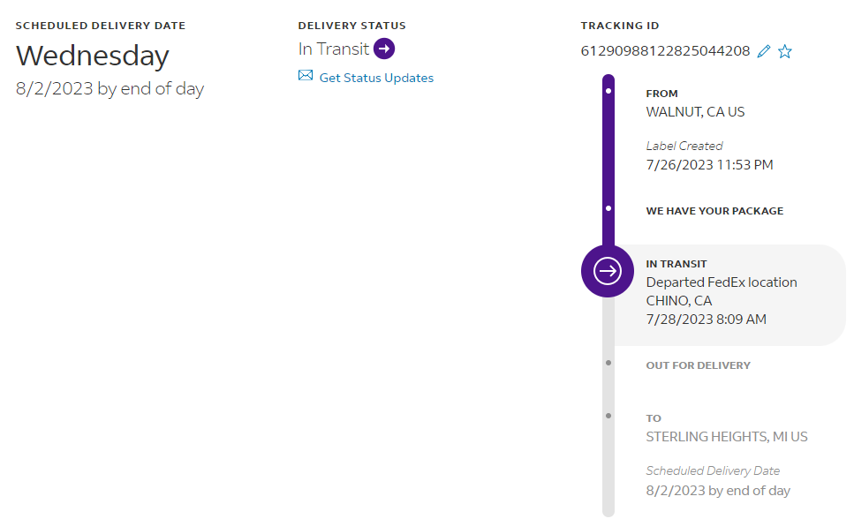Click destination Sterling Heights, MI US
Viewport: 854px width, 519px height.
tap(726, 437)
